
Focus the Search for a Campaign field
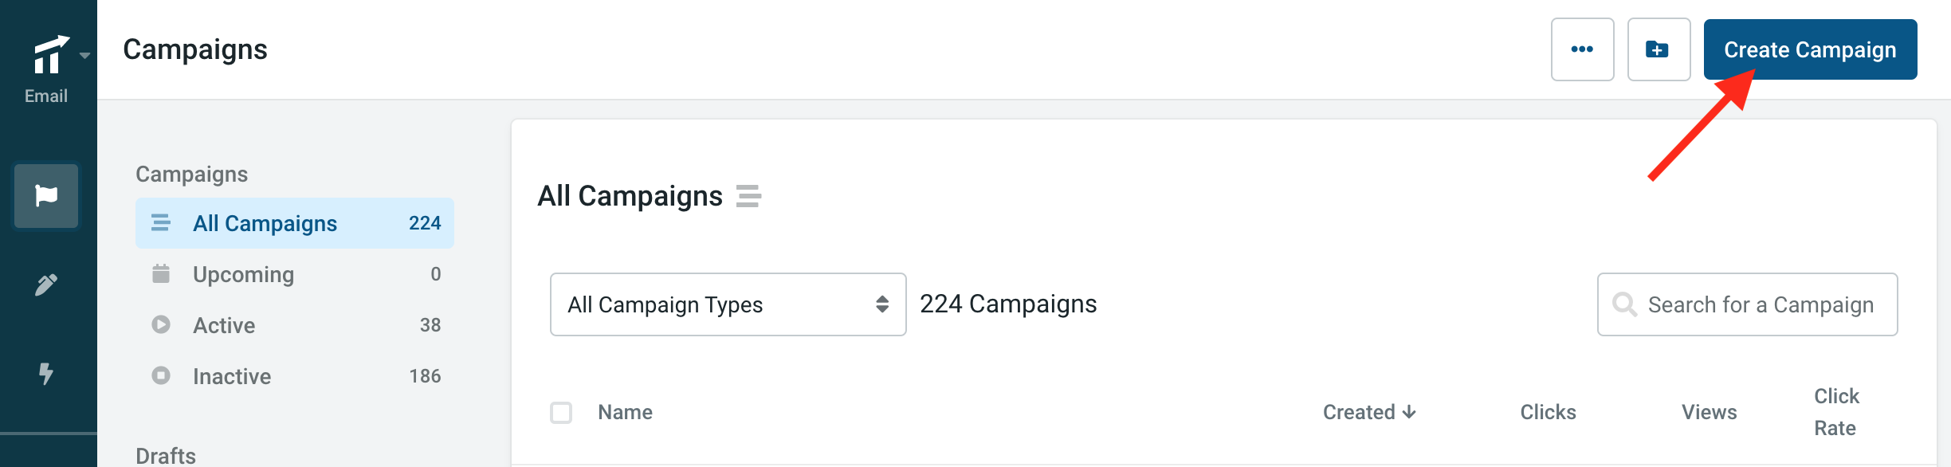(x=1747, y=304)
